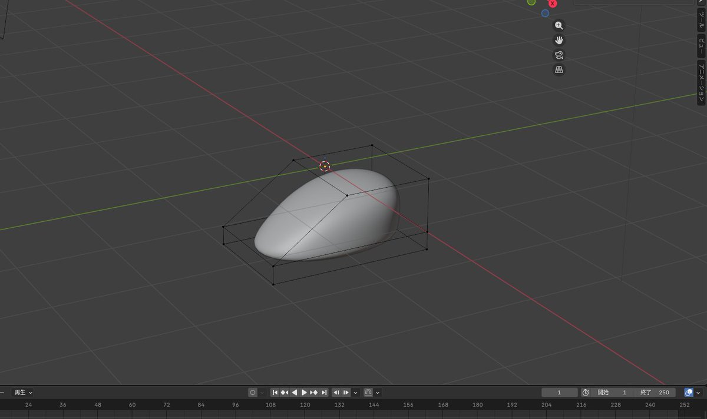Toggle the camera view icon
The image size is (707, 419).
pos(559,55)
